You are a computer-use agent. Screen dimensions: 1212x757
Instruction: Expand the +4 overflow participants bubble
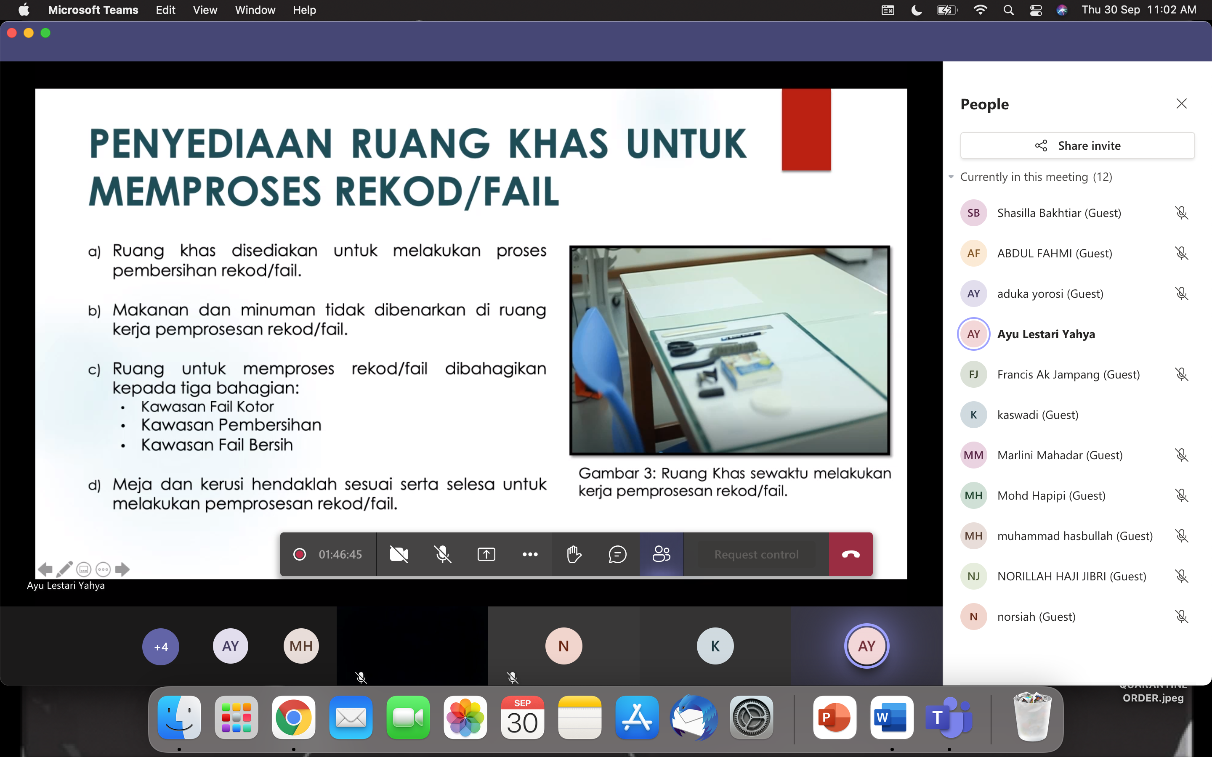click(x=161, y=646)
